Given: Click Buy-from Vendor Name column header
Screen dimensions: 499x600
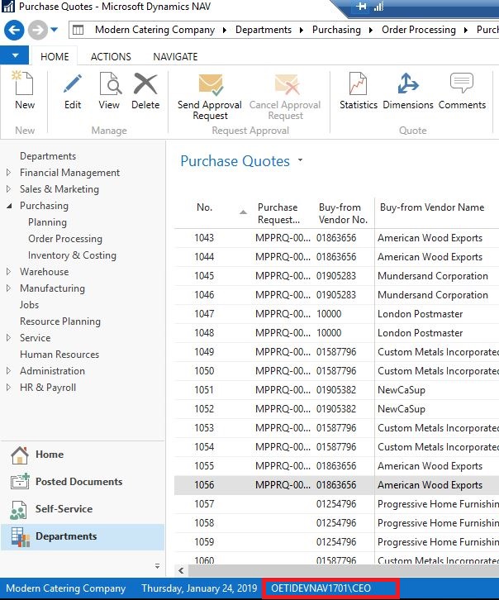Looking at the screenshot, I should (x=432, y=207).
